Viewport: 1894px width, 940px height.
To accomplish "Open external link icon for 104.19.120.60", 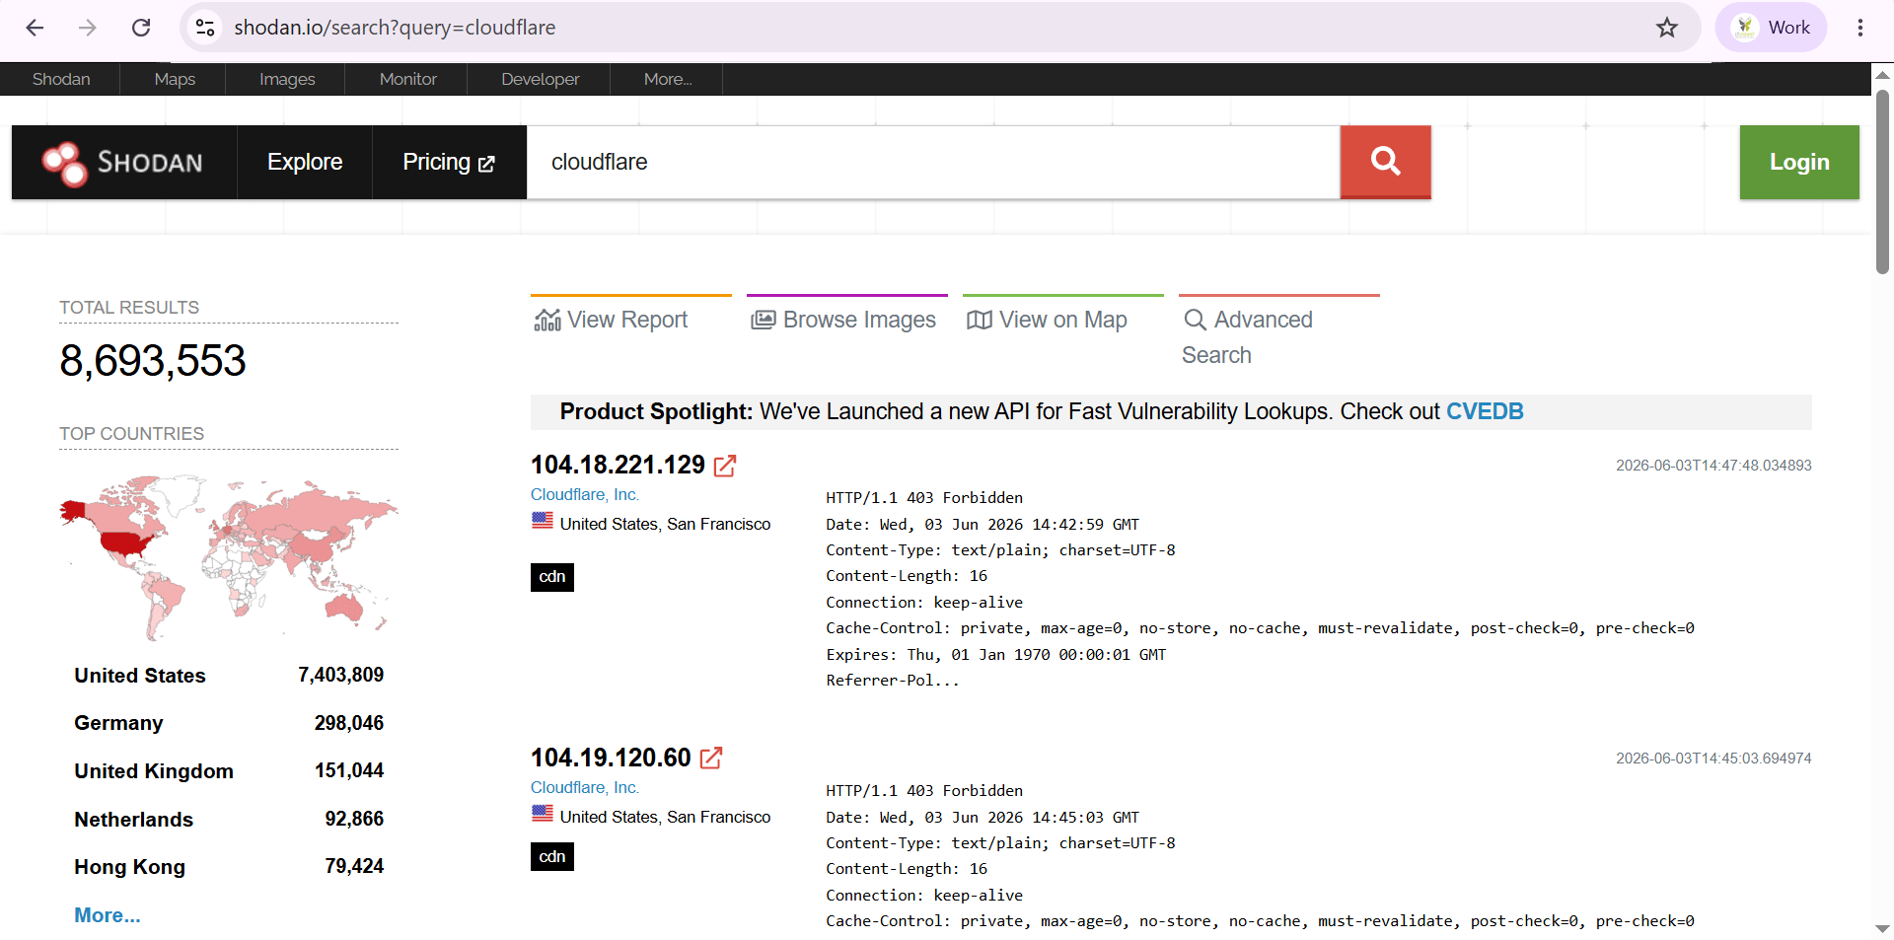I will [x=711, y=758].
